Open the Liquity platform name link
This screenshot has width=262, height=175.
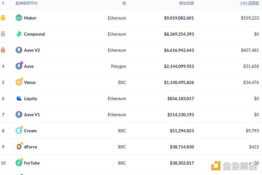point(31,99)
